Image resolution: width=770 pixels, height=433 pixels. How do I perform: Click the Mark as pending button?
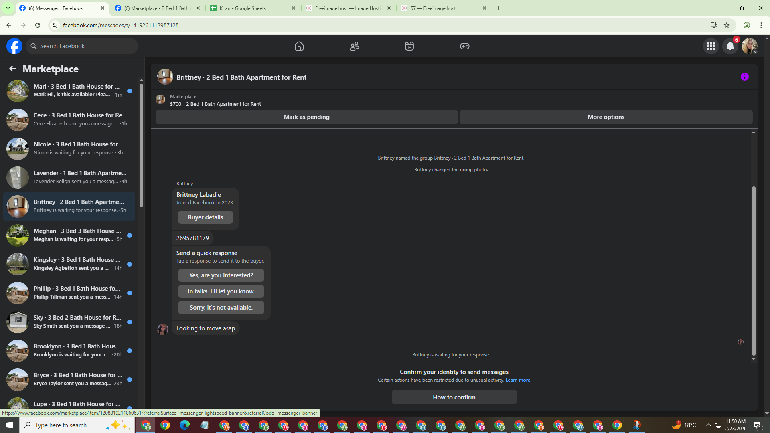[x=306, y=117]
